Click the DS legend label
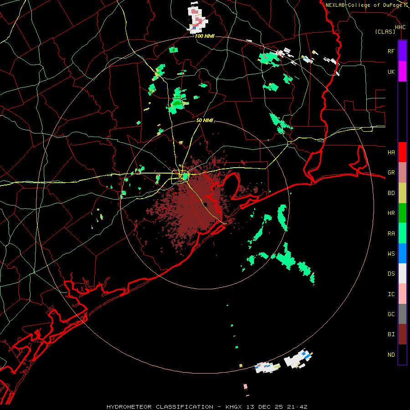The width and height of the screenshot is (410, 410). [x=391, y=274]
